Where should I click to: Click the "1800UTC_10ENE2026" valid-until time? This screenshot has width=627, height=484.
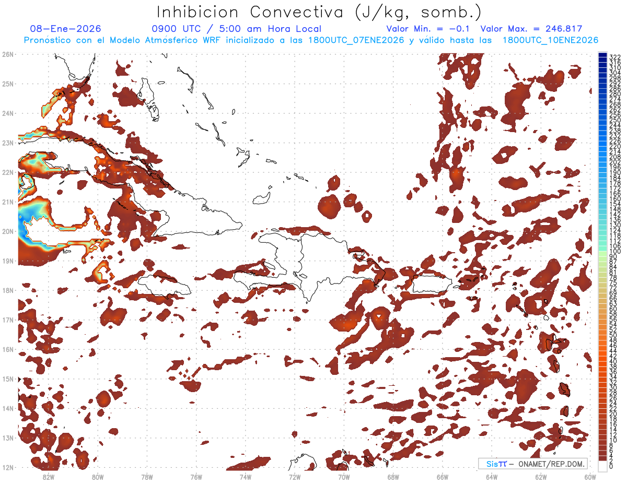pos(550,40)
